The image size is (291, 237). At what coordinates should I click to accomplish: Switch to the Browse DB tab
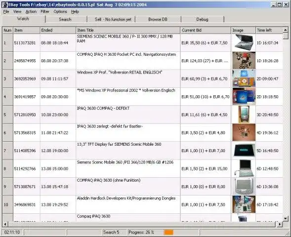[158, 19]
